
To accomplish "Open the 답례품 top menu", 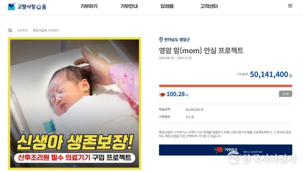I will [167, 7].
